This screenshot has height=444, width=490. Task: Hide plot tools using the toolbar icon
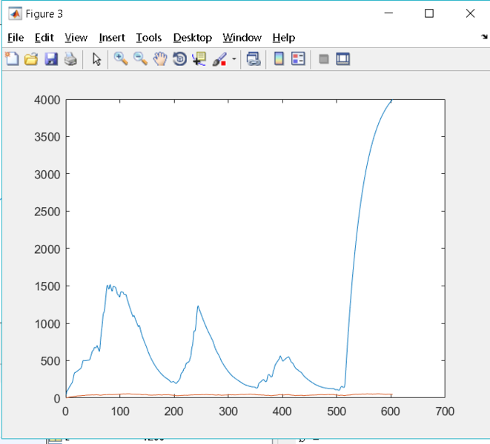(x=323, y=59)
